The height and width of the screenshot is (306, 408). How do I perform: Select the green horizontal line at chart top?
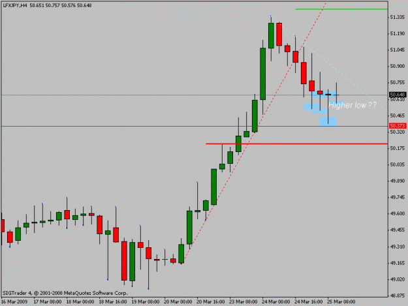[341, 9]
